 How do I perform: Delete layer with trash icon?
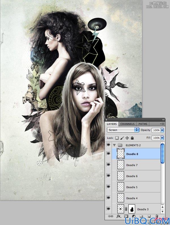[x=157, y=216]
